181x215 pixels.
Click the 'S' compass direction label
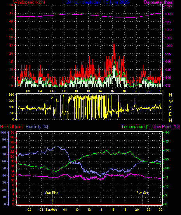(x=170, y=108)
